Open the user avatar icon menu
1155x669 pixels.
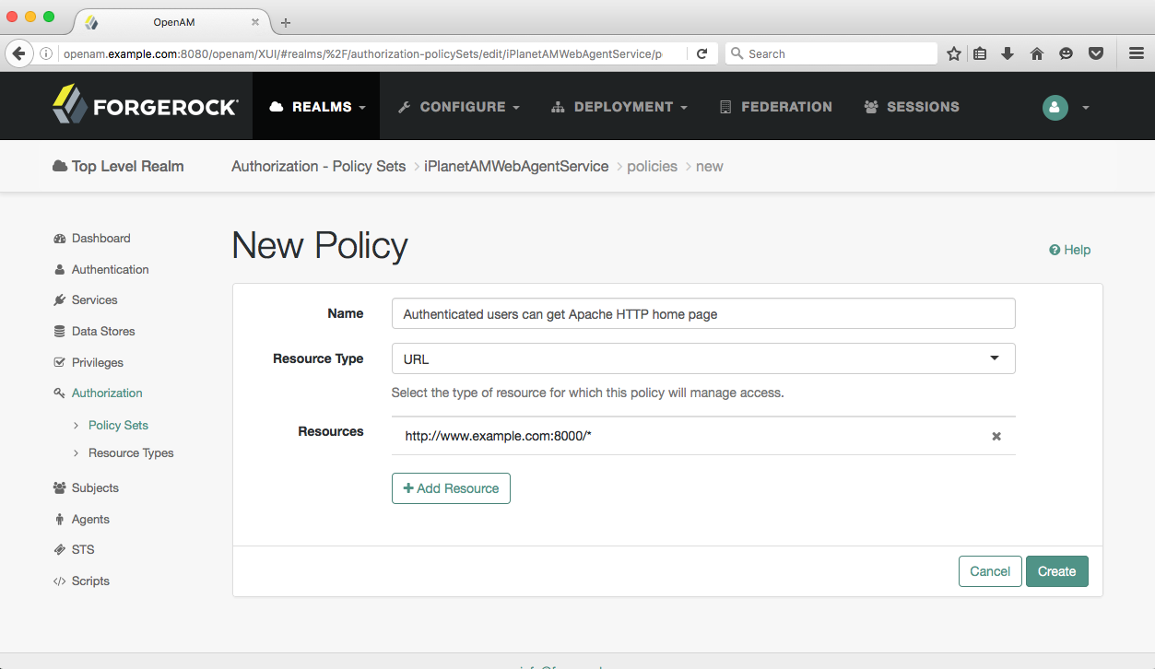tap(1055, 107)
